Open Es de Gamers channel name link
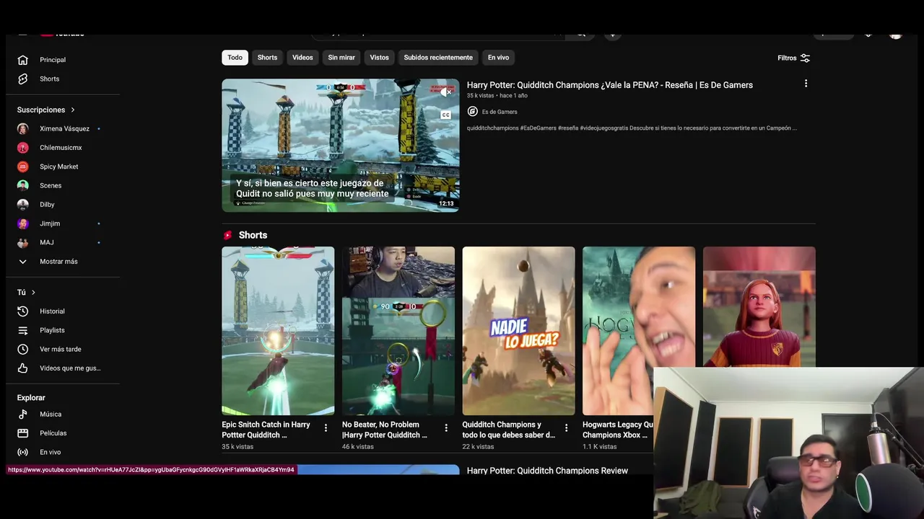This screenshot has width=924, height=519. 500,112
